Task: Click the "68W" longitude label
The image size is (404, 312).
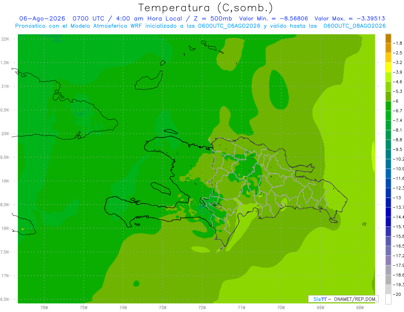Action: tap(360, 308)
